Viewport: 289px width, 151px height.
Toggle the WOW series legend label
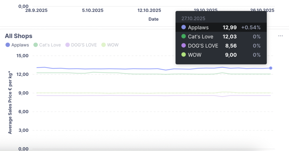[113, 45]
